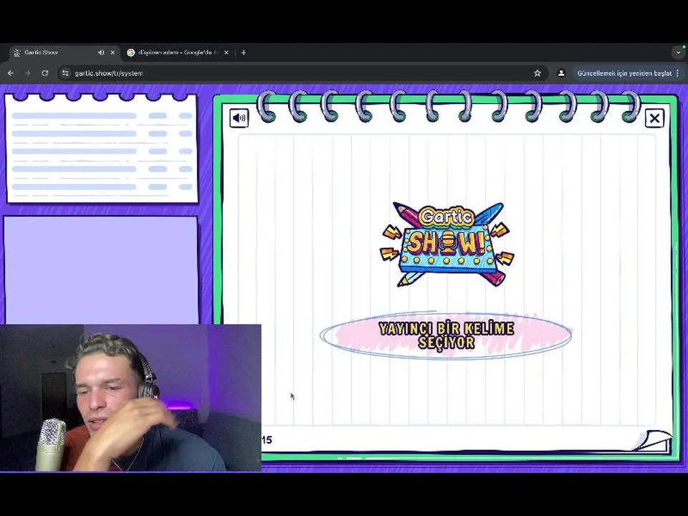The height and width of the screenshot is (516, 688).
Task: Go back to the previous page
Action: point(11,73)
